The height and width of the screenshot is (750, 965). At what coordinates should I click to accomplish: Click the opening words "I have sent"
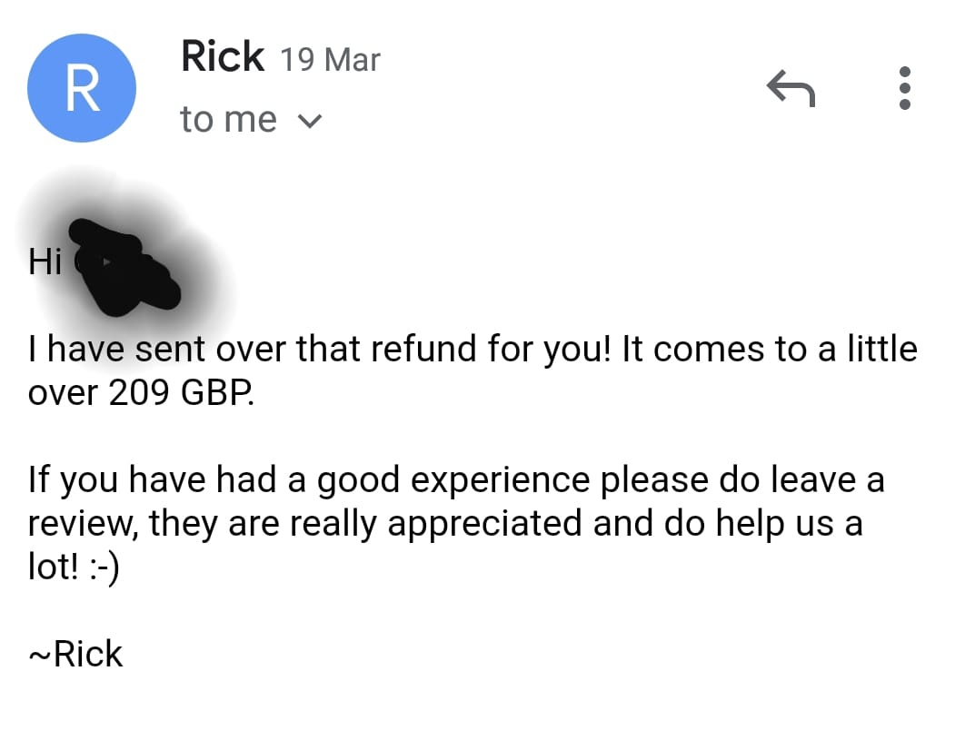[x=117, y=349]
